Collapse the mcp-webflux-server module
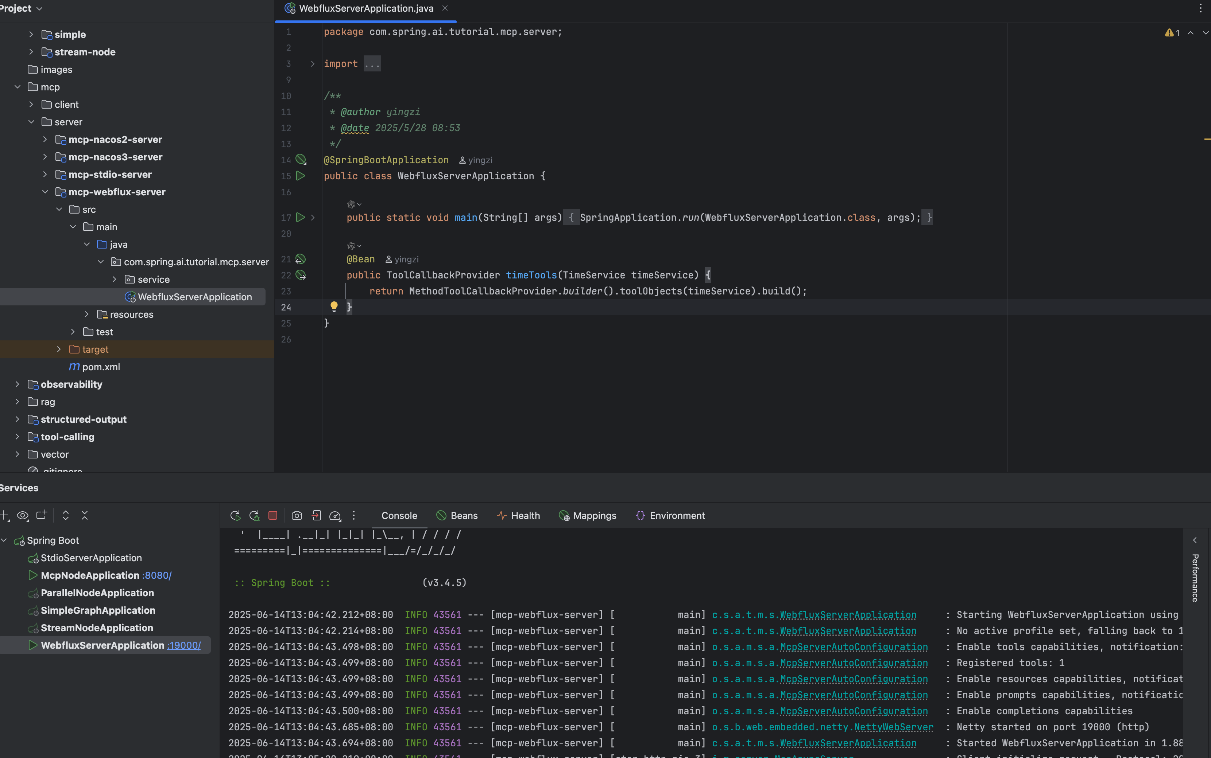Screen dimensions: 1211x758 45,192
